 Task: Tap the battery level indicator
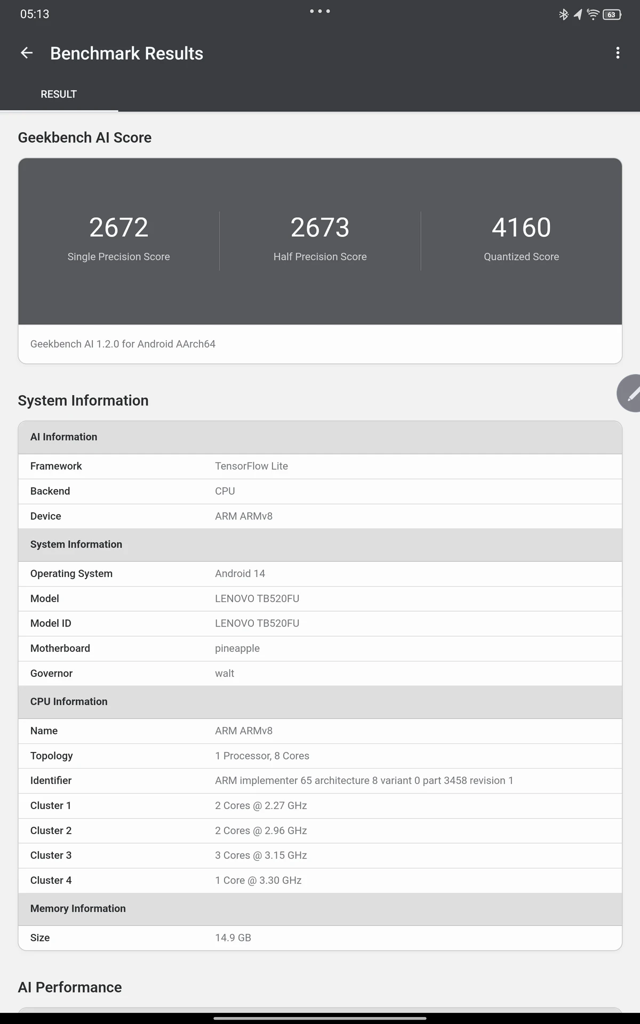(612, 14)
